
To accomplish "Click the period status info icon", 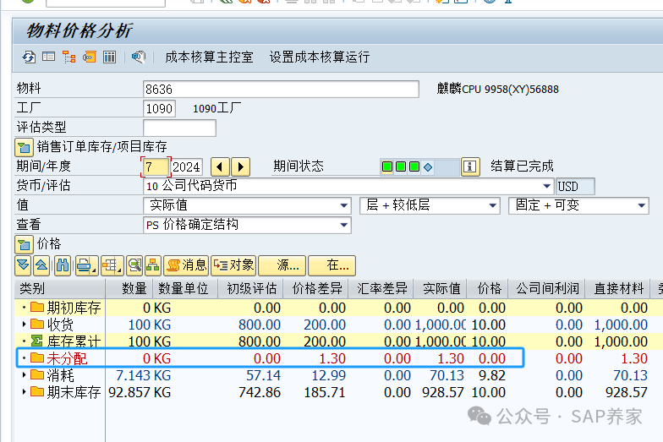I will click(470, 166).
